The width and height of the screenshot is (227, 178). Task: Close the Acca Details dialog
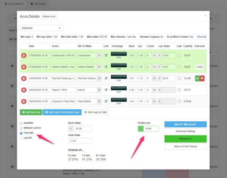[205, 16]
